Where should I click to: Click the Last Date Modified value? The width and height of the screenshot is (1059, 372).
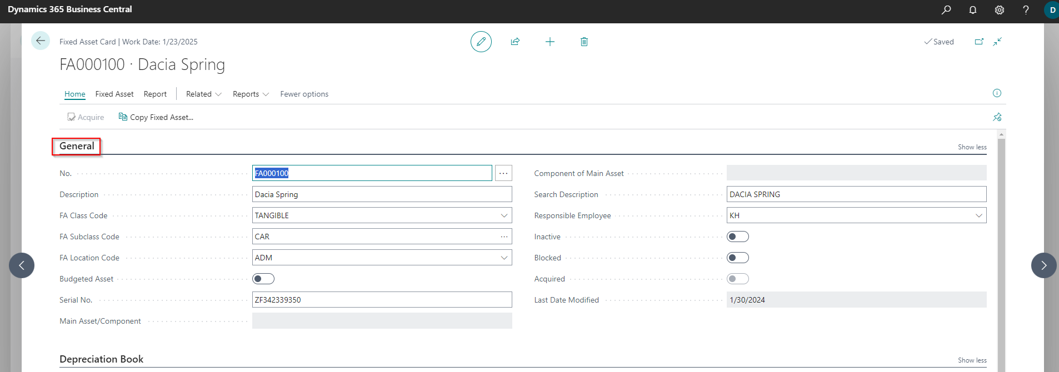(857, 300)
